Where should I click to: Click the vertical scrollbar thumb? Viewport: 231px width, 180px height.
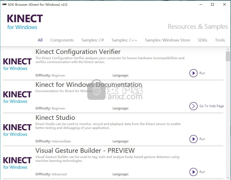228,56
